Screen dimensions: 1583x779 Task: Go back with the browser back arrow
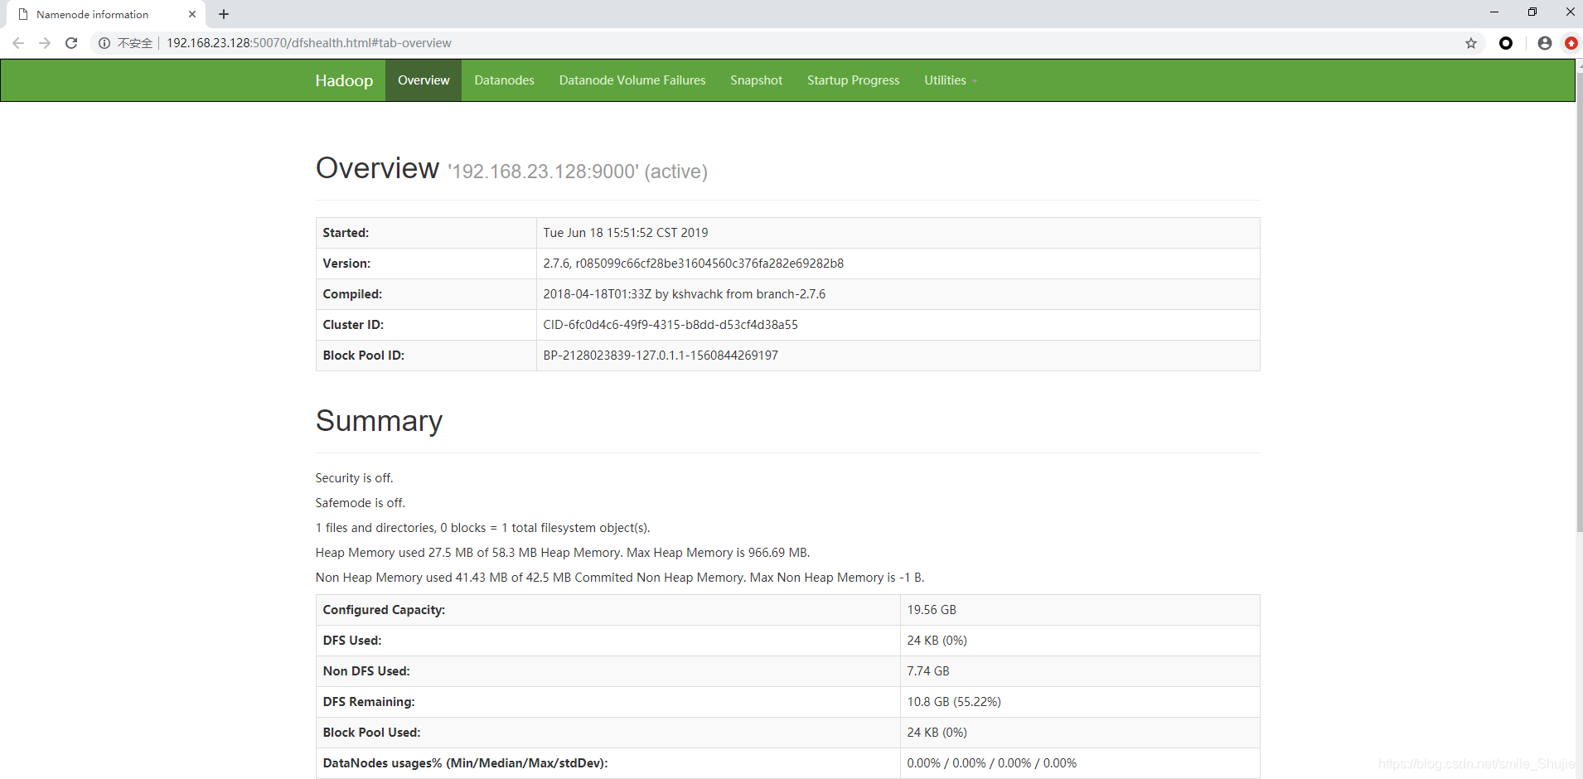point(18,43)
